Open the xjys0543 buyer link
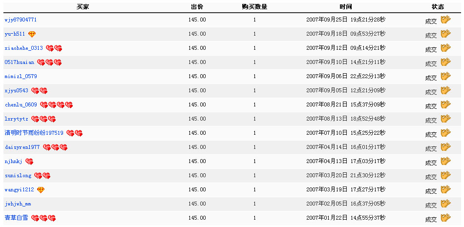Screen dimensions: 464x227 (17, 91)
